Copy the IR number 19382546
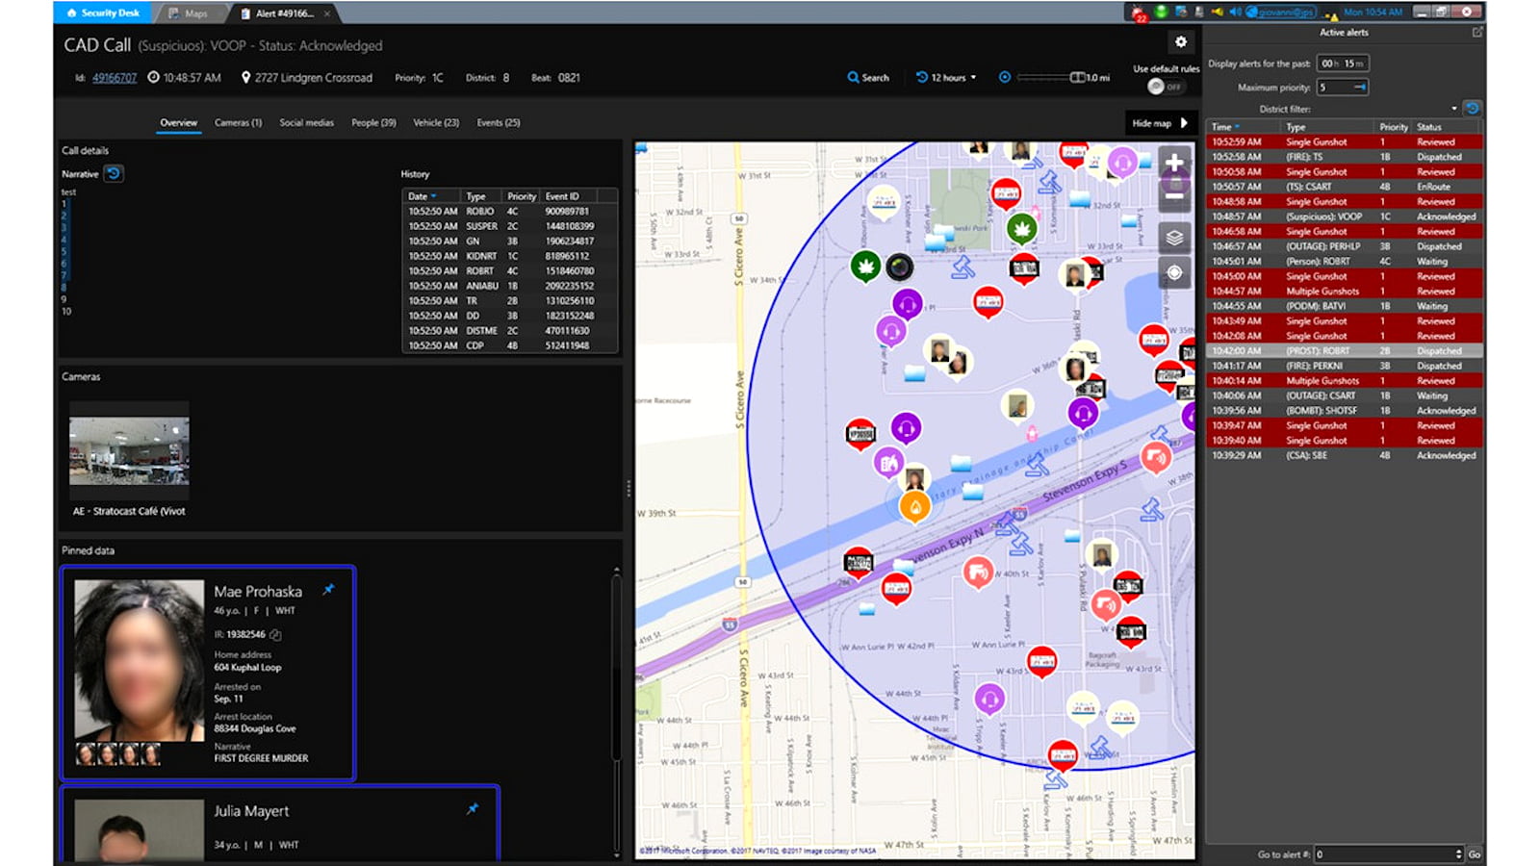Image resolution: width=1540 pixels, height=866 pixels. click(x=276, y=635)
